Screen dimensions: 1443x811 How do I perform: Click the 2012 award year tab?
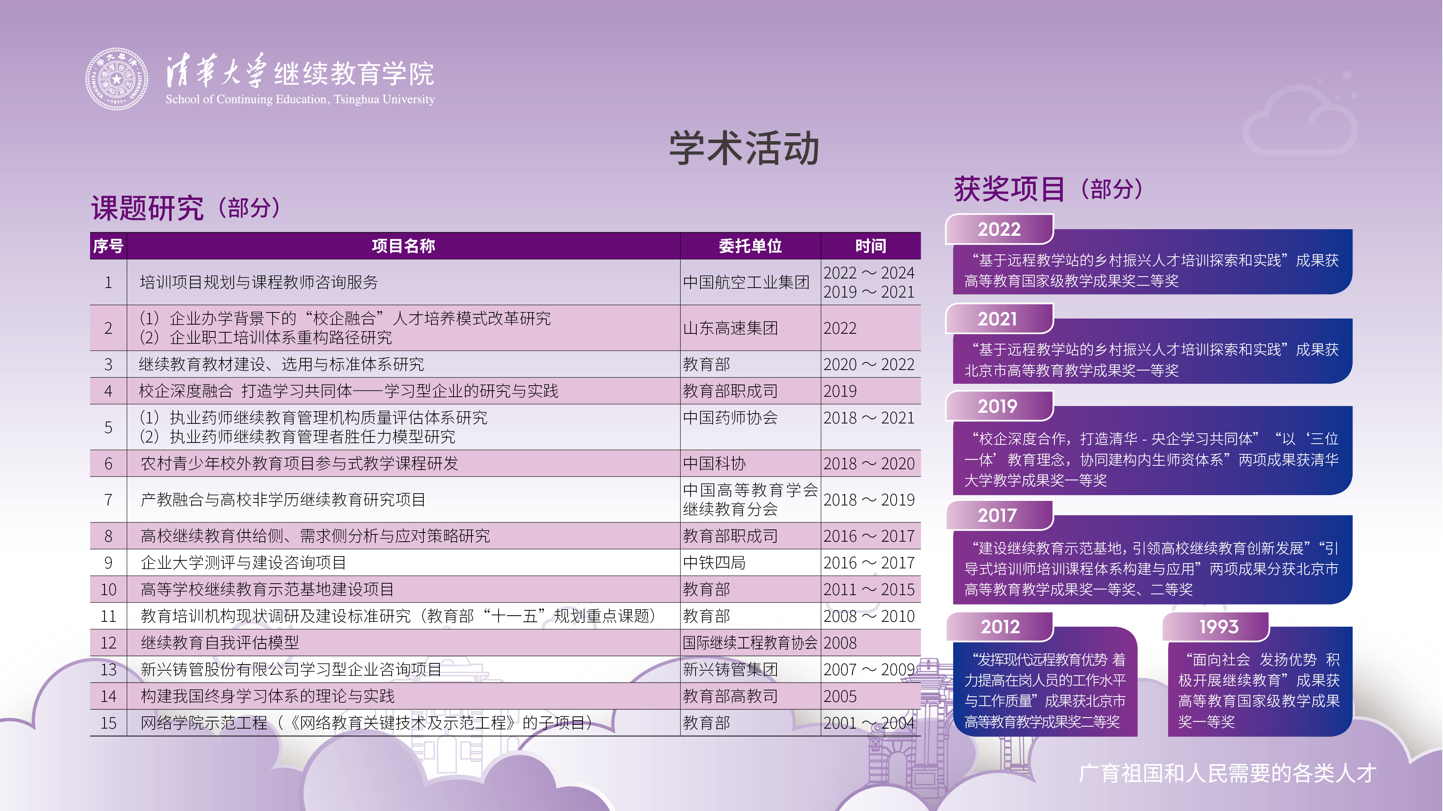pyautogui.click(x=999, y=626)
